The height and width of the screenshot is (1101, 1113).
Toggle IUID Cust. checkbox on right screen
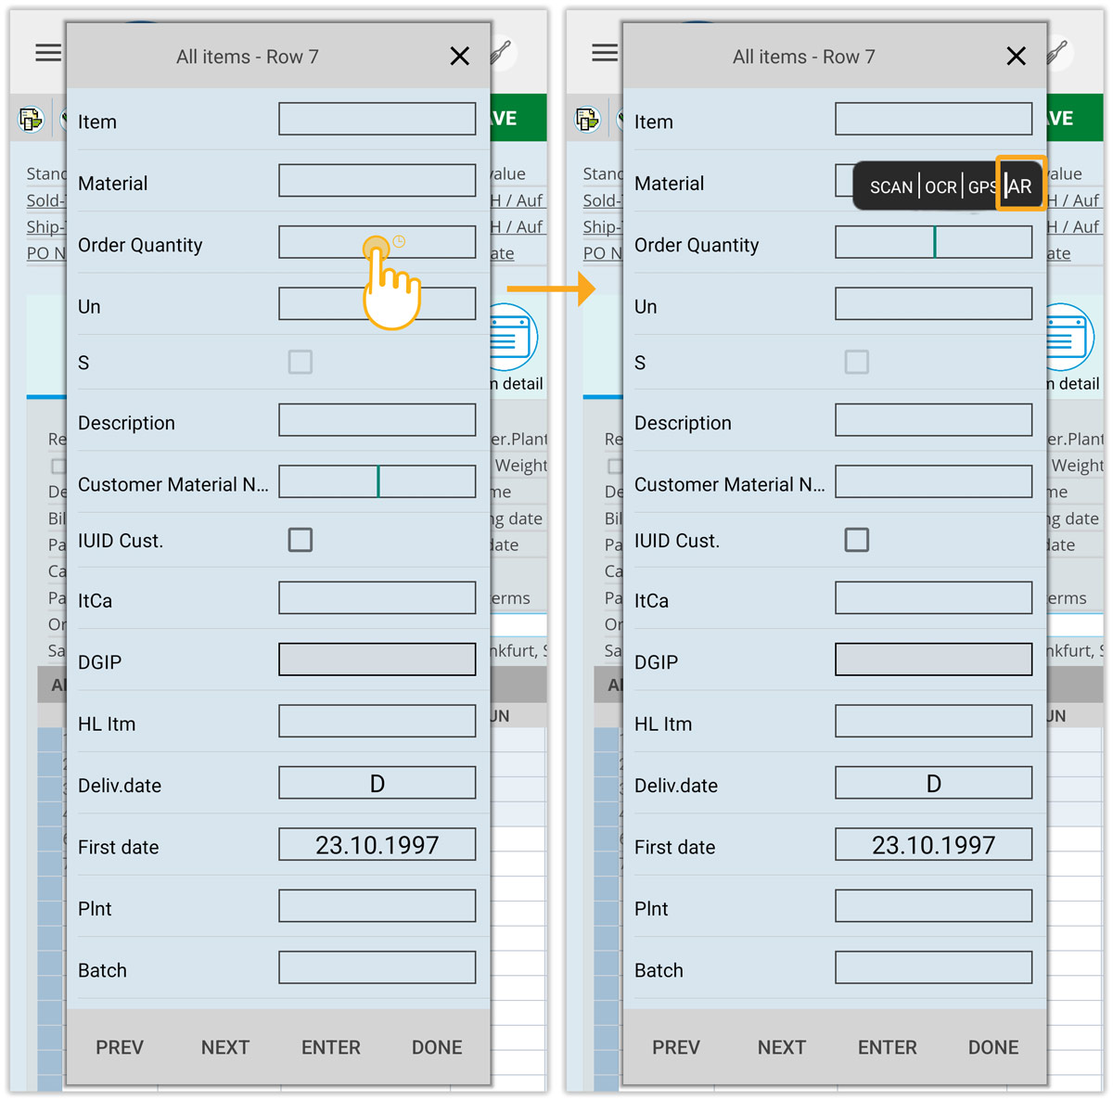(x=857, y=540)
